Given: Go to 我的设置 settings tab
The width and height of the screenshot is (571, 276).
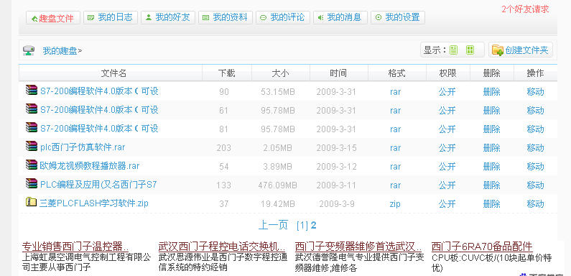Looking at the screenshot, I should [398, 17].
